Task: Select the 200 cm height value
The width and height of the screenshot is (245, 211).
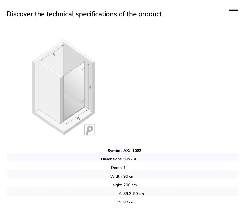Action: 130,185
